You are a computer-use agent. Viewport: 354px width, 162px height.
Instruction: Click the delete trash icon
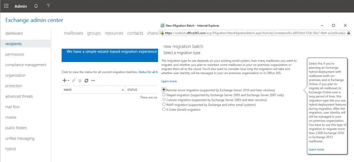tap(80, 80)
